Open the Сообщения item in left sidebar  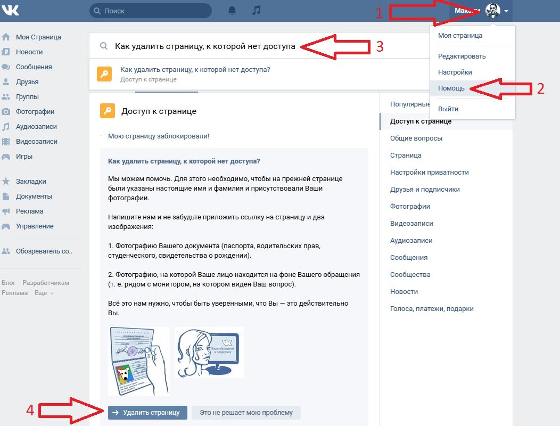[34, 67]
